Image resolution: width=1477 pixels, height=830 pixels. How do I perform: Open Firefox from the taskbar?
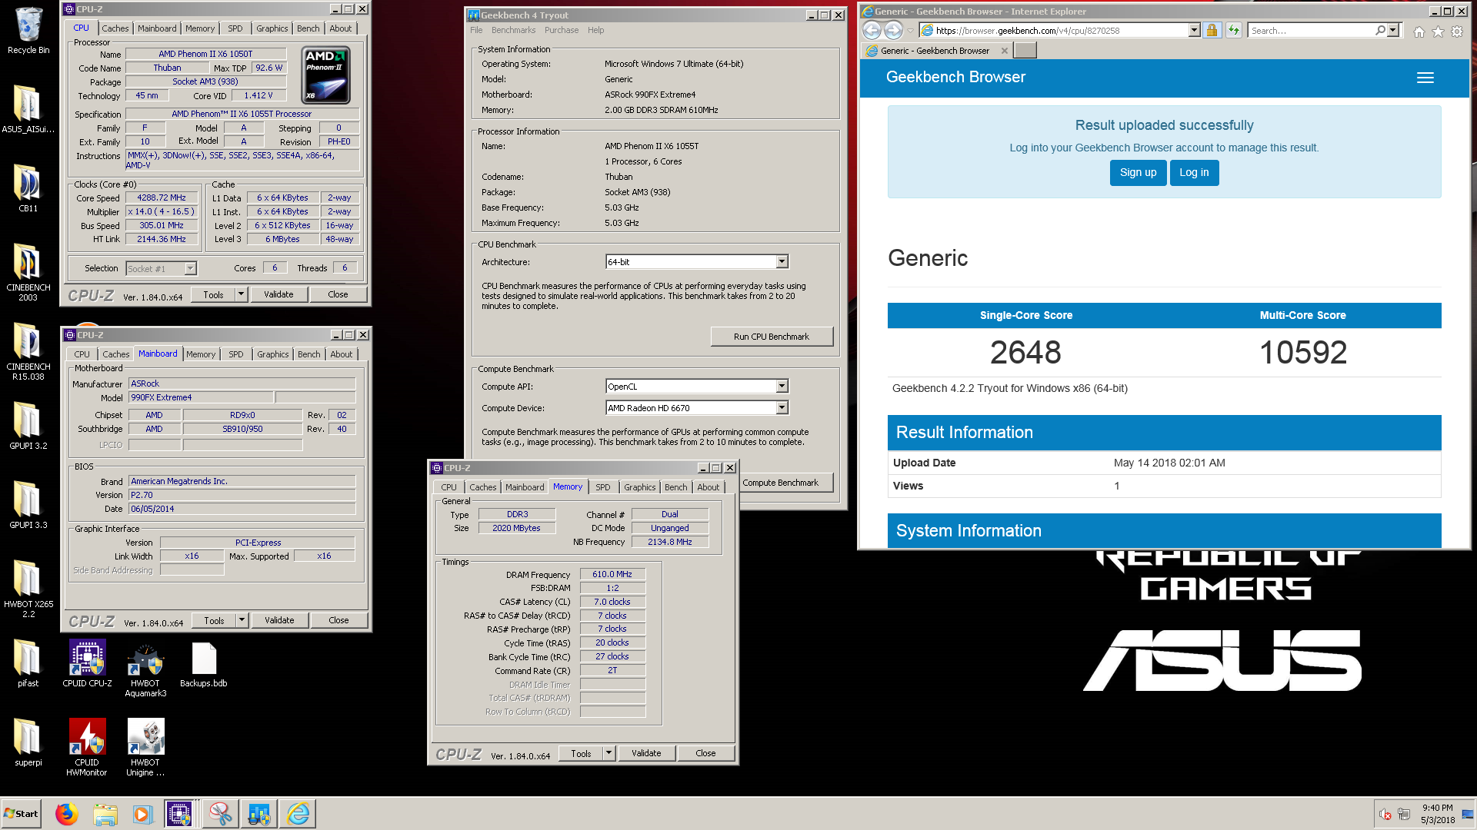67,814
